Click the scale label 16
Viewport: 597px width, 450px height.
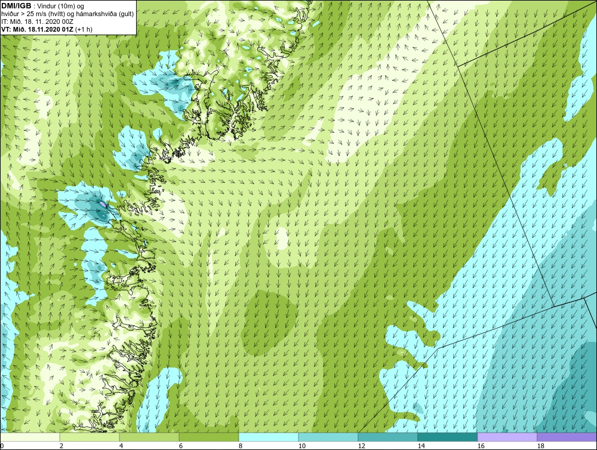tap(481, 446)
